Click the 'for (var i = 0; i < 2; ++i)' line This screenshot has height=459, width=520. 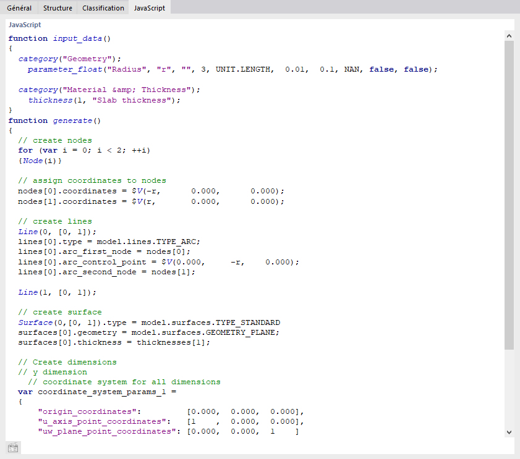[84, 151]
